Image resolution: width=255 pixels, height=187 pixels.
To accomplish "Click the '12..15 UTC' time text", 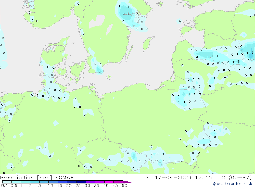I will coord(210,178).
